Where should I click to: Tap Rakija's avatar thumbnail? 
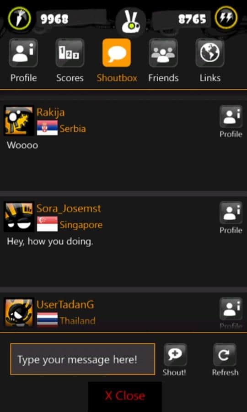pyautogui.click(x=19, y=121)
